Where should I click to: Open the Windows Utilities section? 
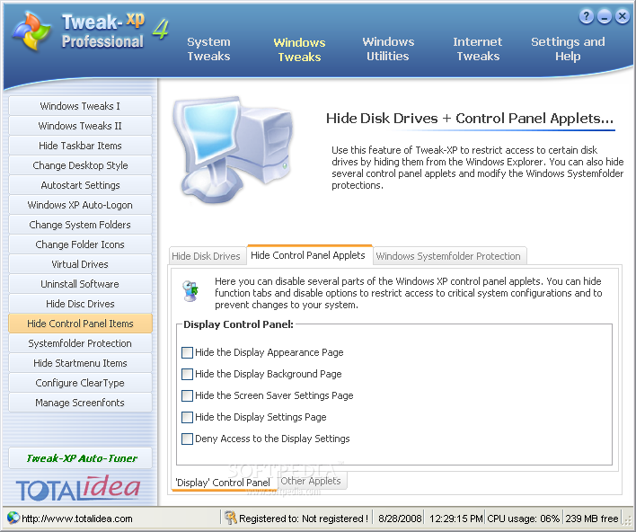(x=388, y=49)
